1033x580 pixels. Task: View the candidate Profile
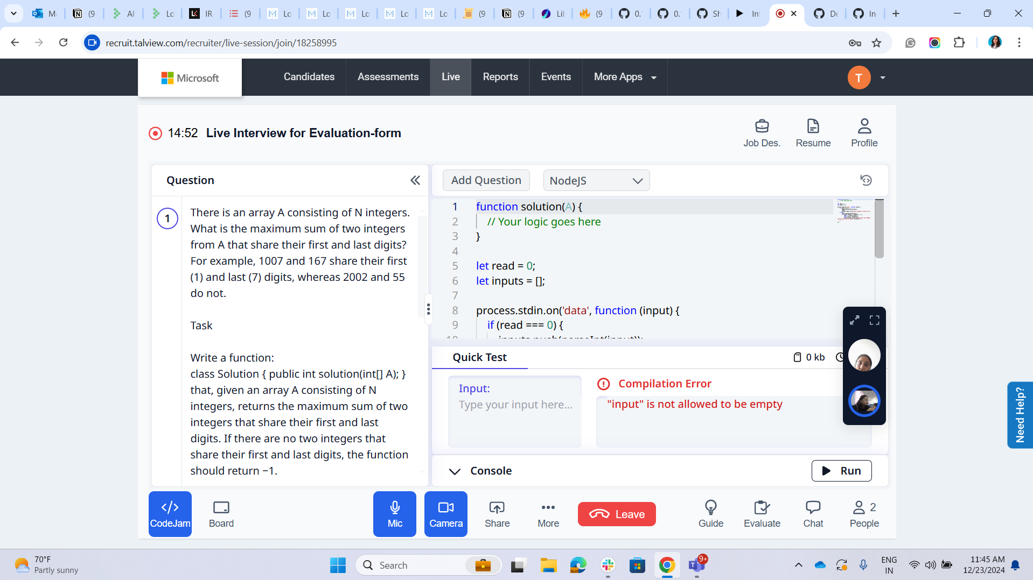click(x=864, y=133)
